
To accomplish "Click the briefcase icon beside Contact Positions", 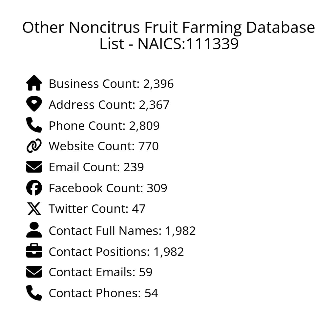I will pyautogui.click(x=34, y=251).
